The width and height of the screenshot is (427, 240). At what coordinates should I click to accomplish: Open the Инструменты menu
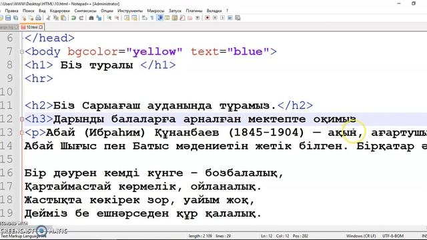[130, 11]
